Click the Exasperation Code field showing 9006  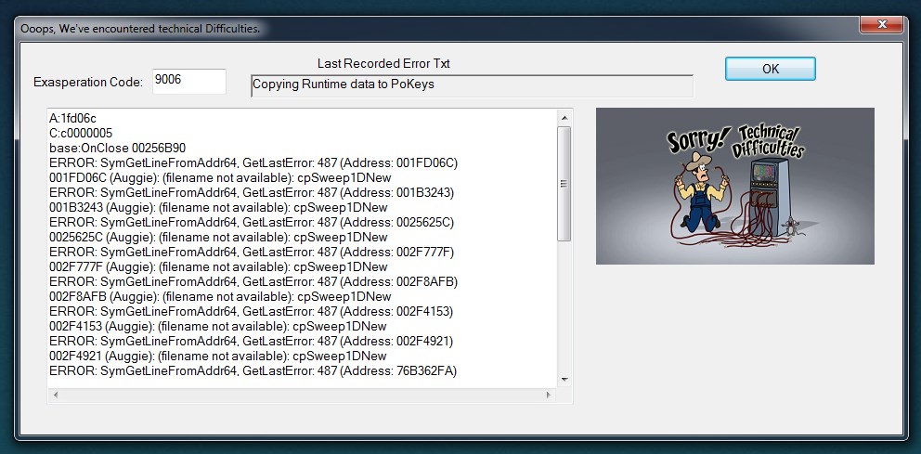coord(188,81)
